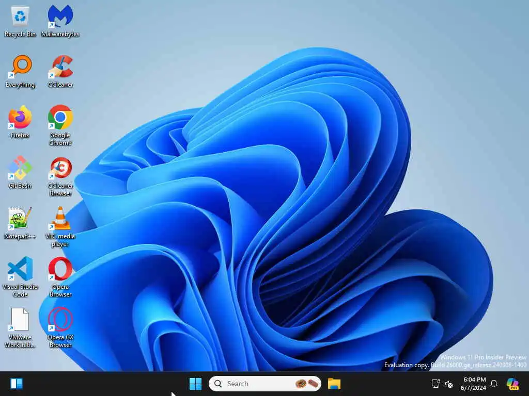The image size is (529, 396).
Task: Select the Notepad++ desktop shortcut
Action: coord(20,223)
